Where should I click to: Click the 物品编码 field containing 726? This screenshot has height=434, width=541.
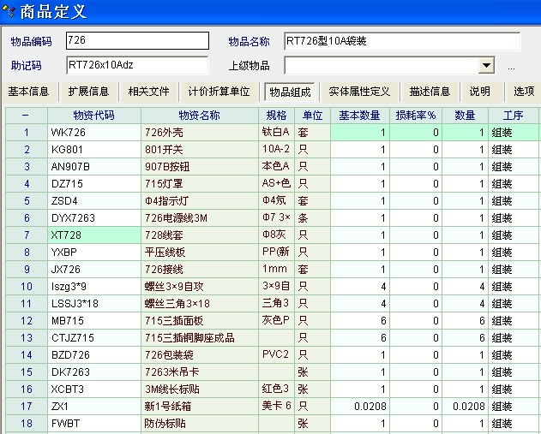[136, 41]
